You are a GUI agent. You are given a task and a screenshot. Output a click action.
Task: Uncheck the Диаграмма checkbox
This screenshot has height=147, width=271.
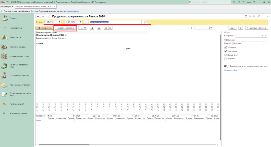(x=225, y=51)
